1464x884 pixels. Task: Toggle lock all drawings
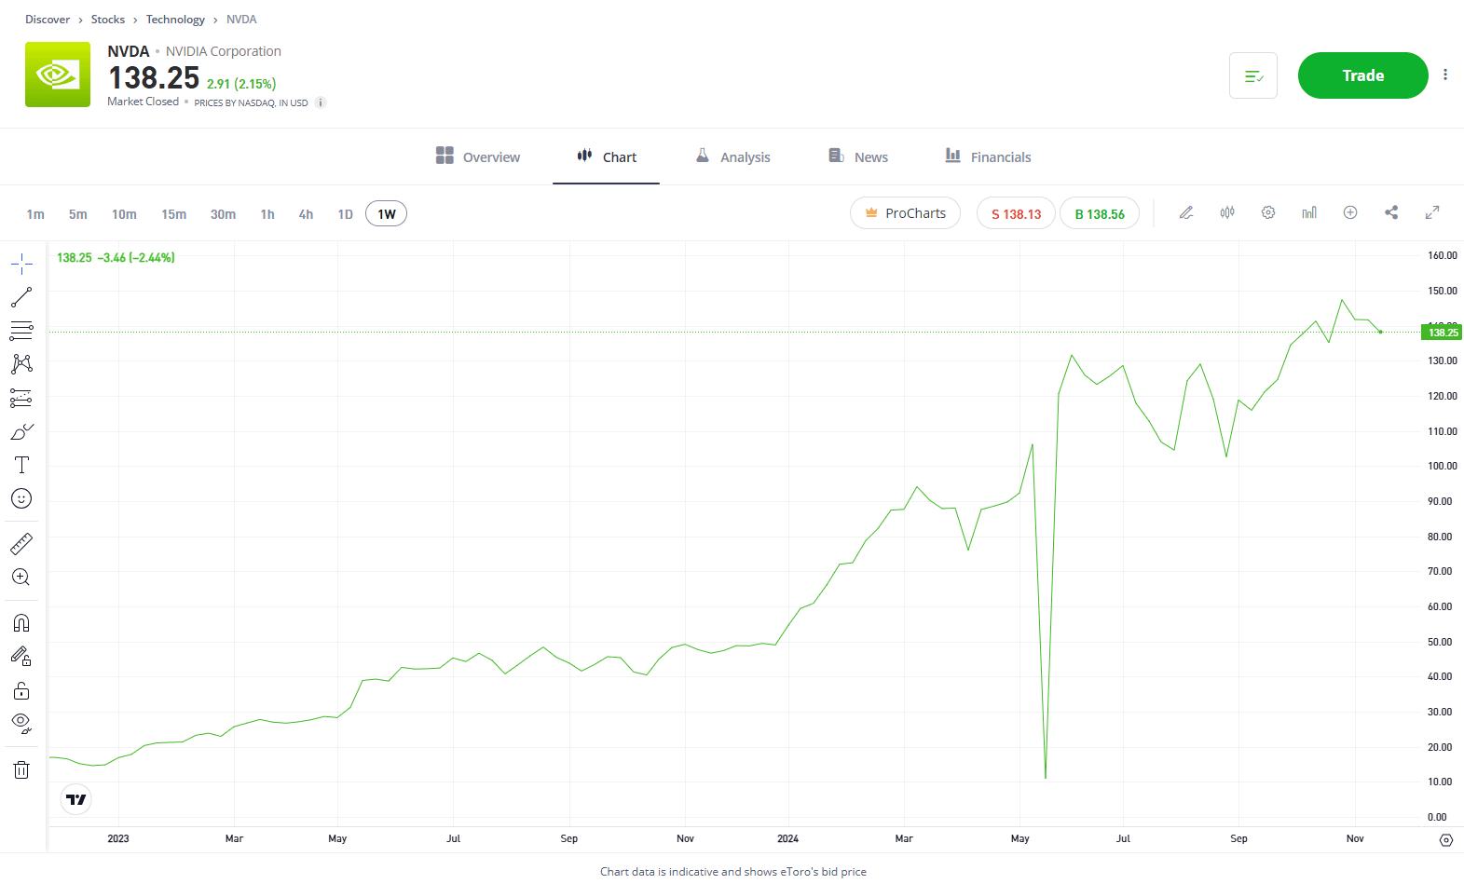(x=21, y=690)
